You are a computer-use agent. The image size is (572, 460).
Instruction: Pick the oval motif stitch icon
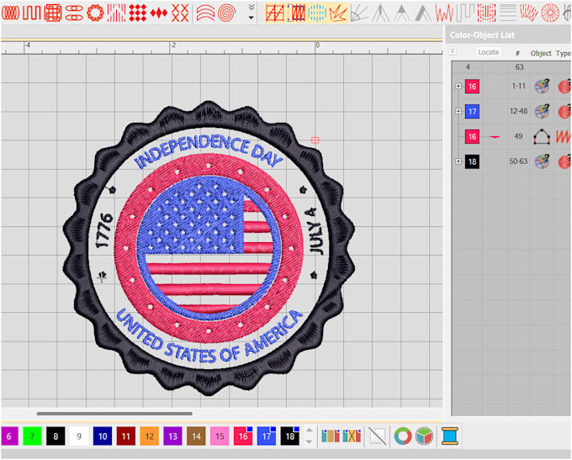tap(74, 13)
